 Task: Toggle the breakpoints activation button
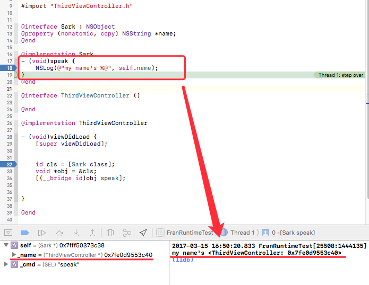[x=25, y=233]
